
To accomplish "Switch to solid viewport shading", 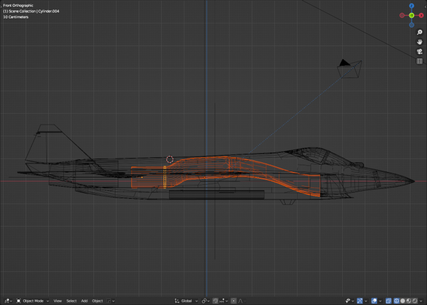I will click(403, 301).
